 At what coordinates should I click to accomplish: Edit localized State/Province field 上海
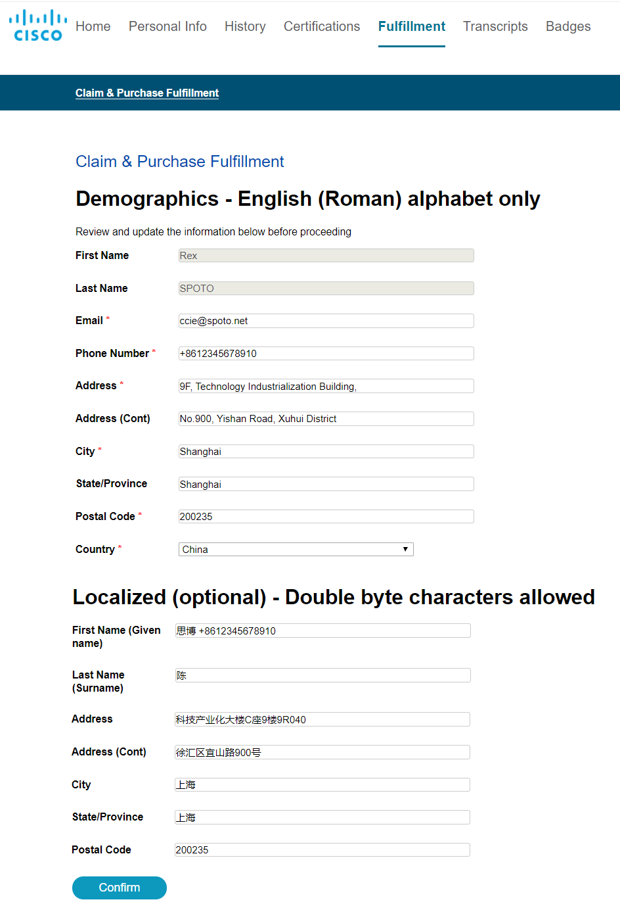pyautogui.click(x=322, y=817)
